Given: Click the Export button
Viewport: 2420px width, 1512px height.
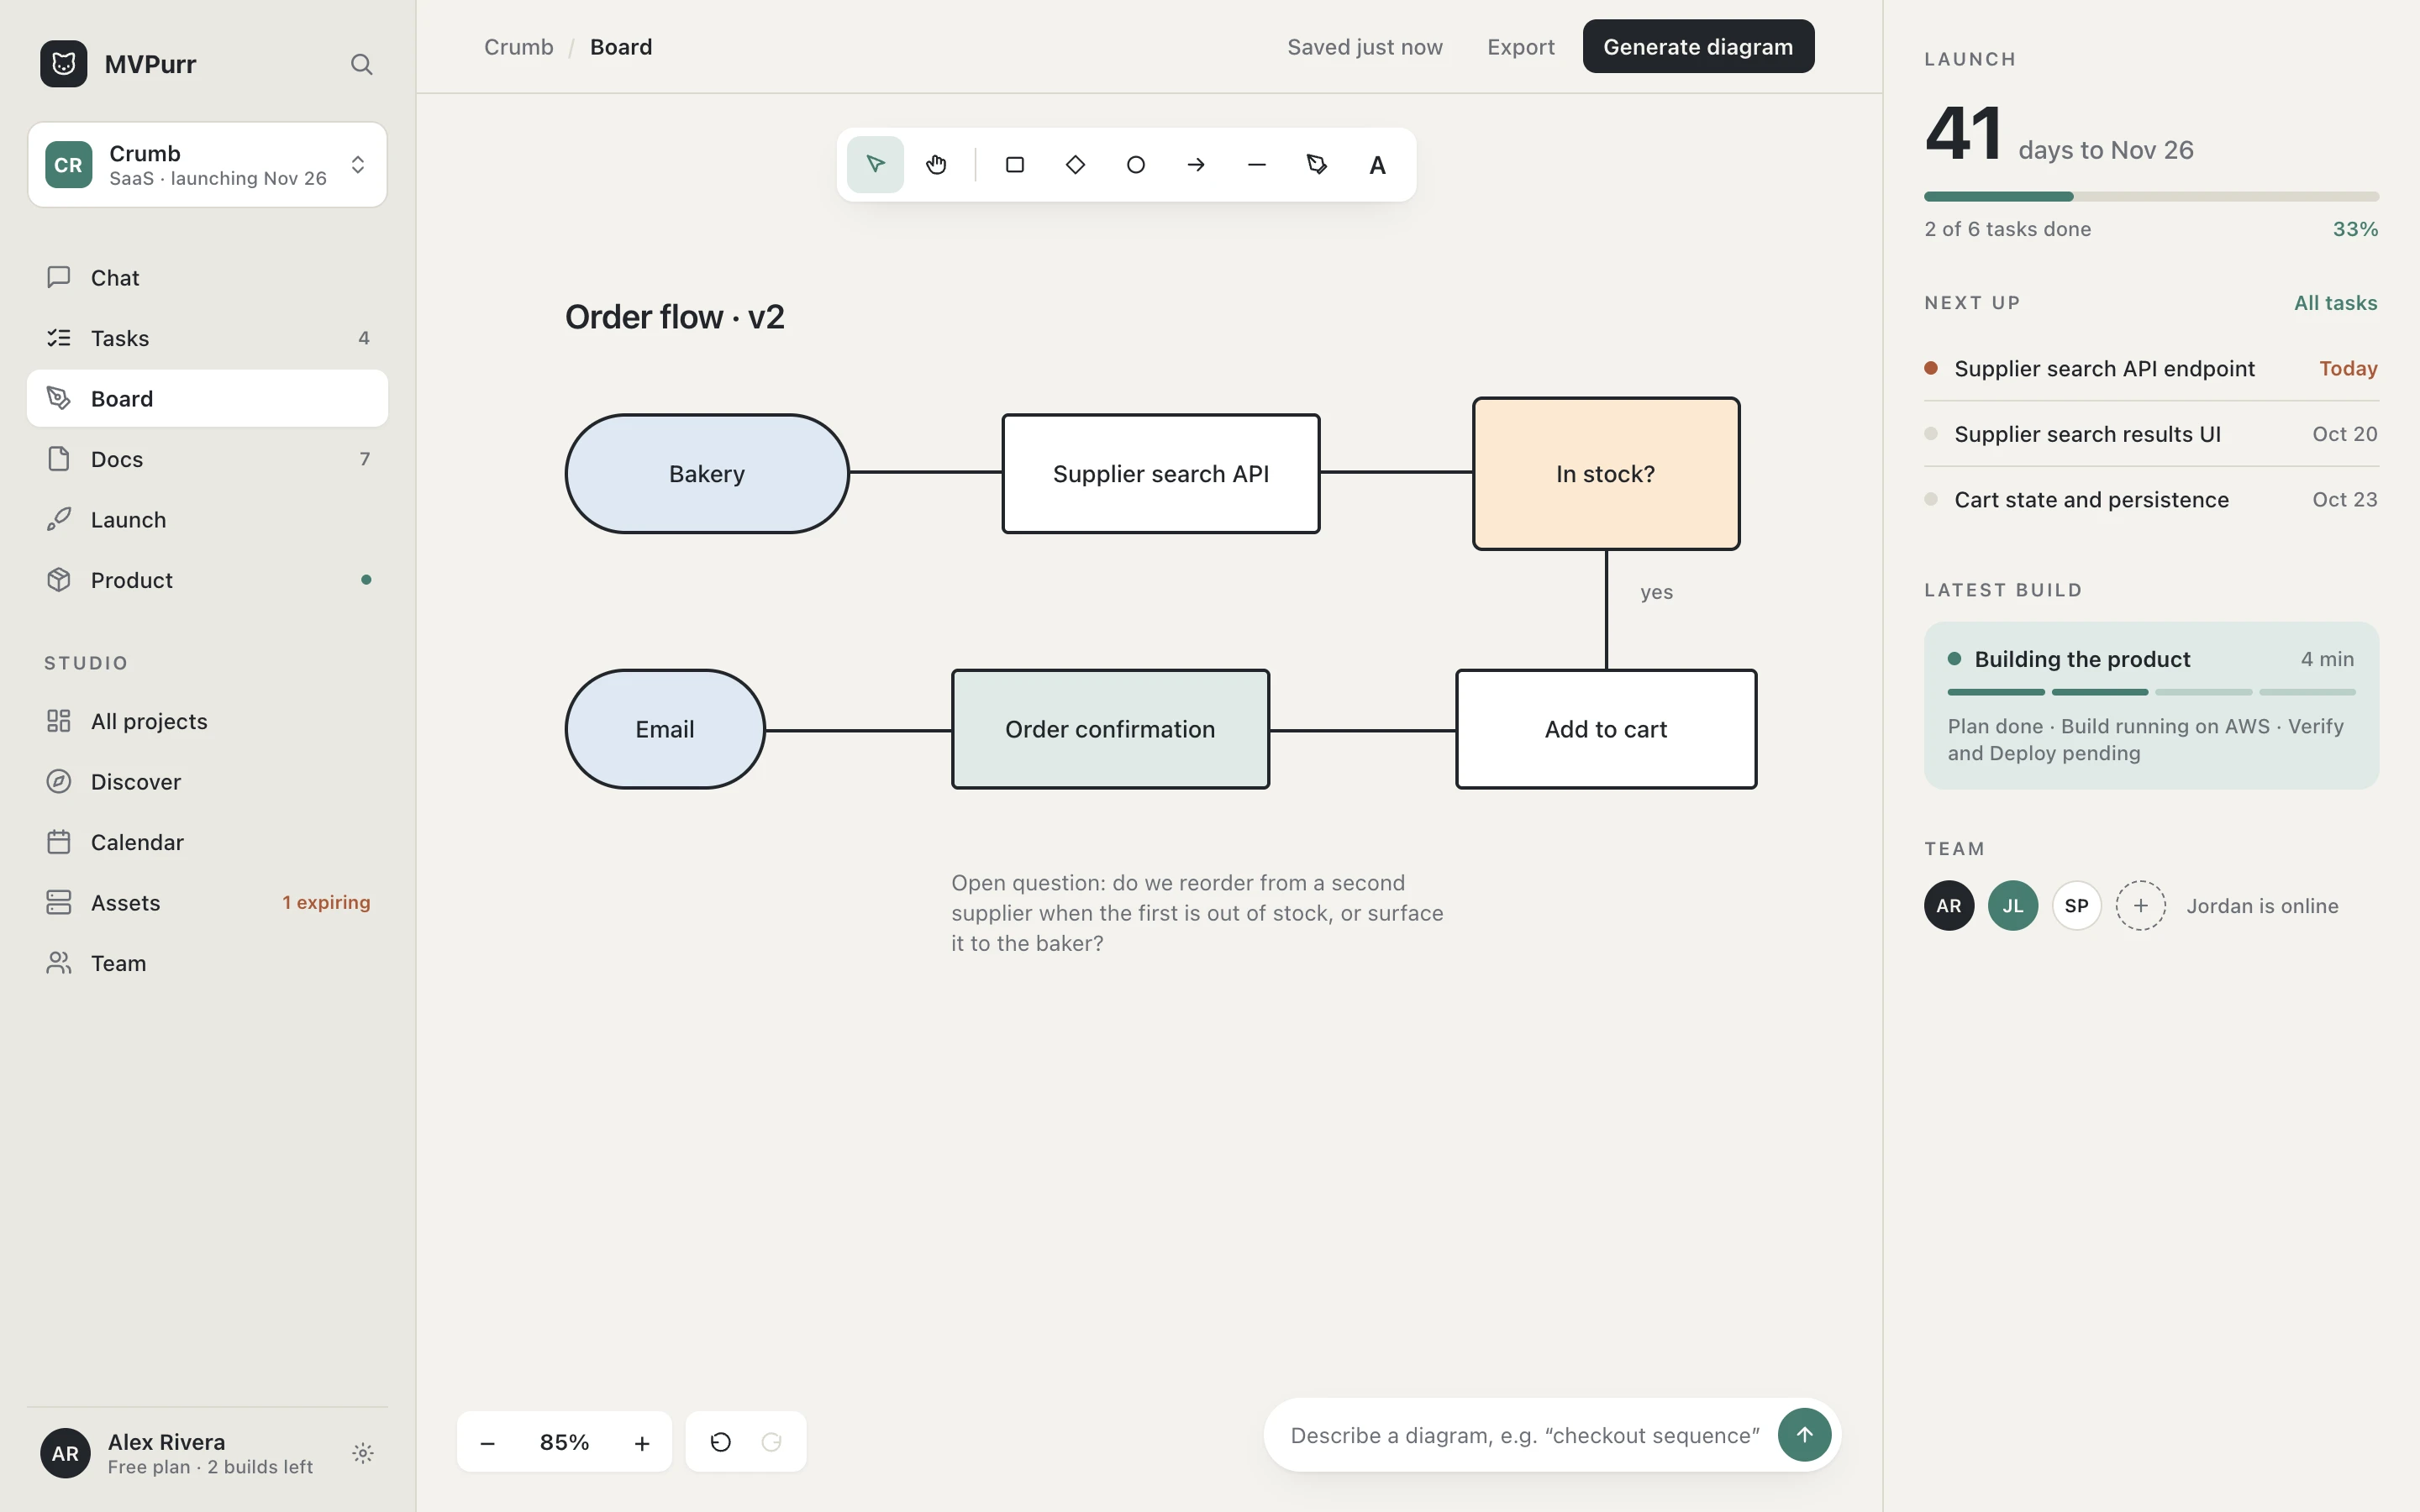Looking at the screenshot, I should [x=1520, y=47].
